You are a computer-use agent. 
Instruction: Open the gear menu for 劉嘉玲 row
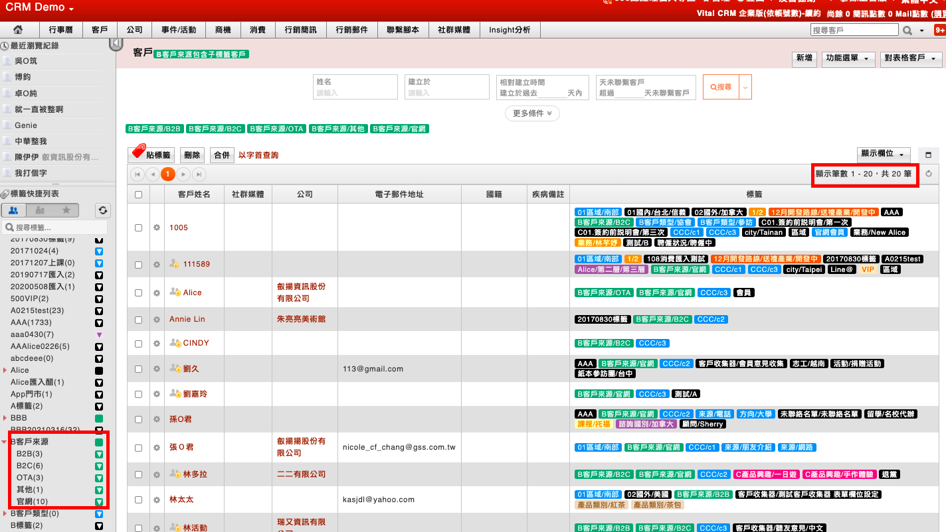157,394
